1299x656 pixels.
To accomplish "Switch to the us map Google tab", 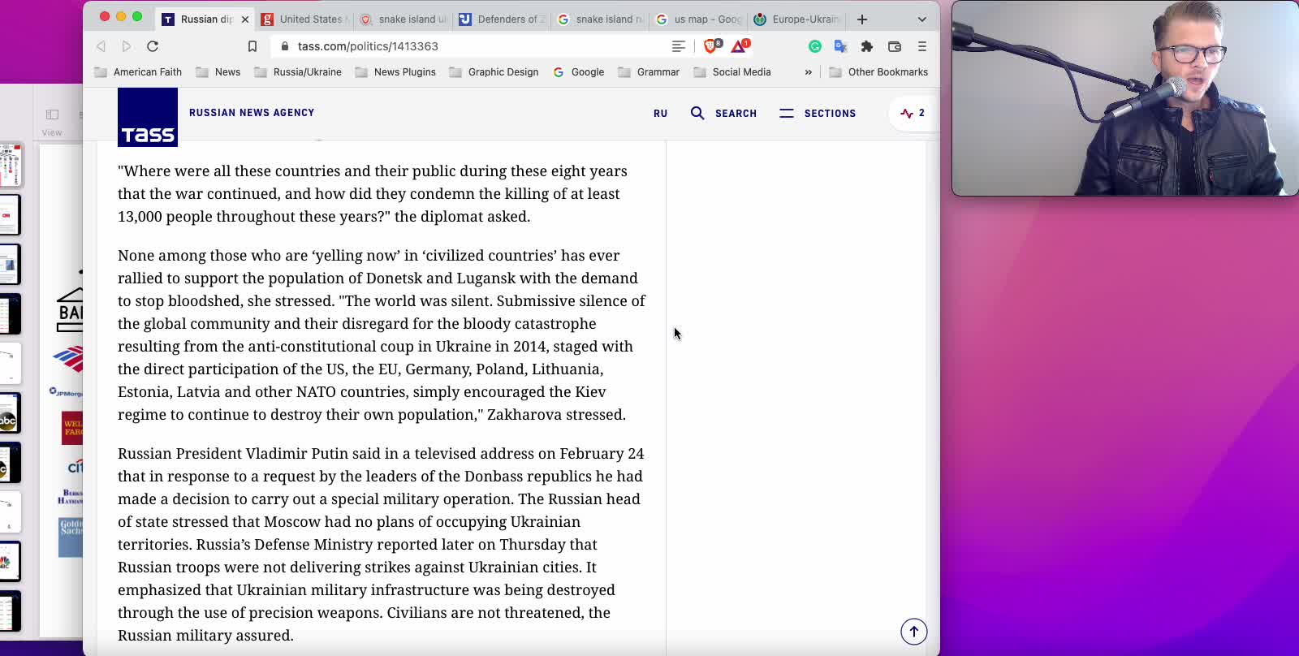I will 700,19.
